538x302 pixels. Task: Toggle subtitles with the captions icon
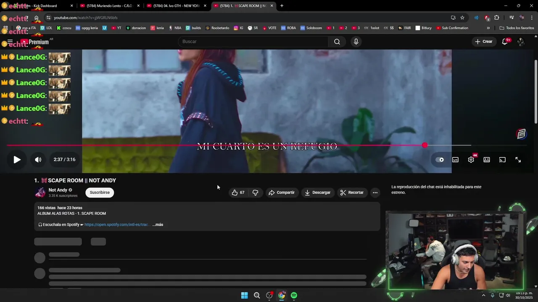point(455,159)
